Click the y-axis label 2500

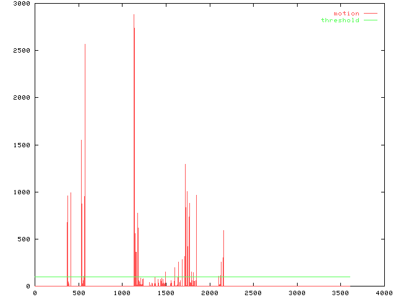pyautogui.click(x=23, y=51)
